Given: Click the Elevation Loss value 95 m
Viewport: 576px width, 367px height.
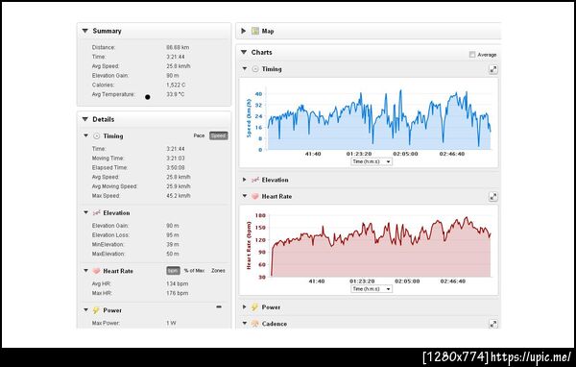Looking at the screenshot, I should point(172,235).
